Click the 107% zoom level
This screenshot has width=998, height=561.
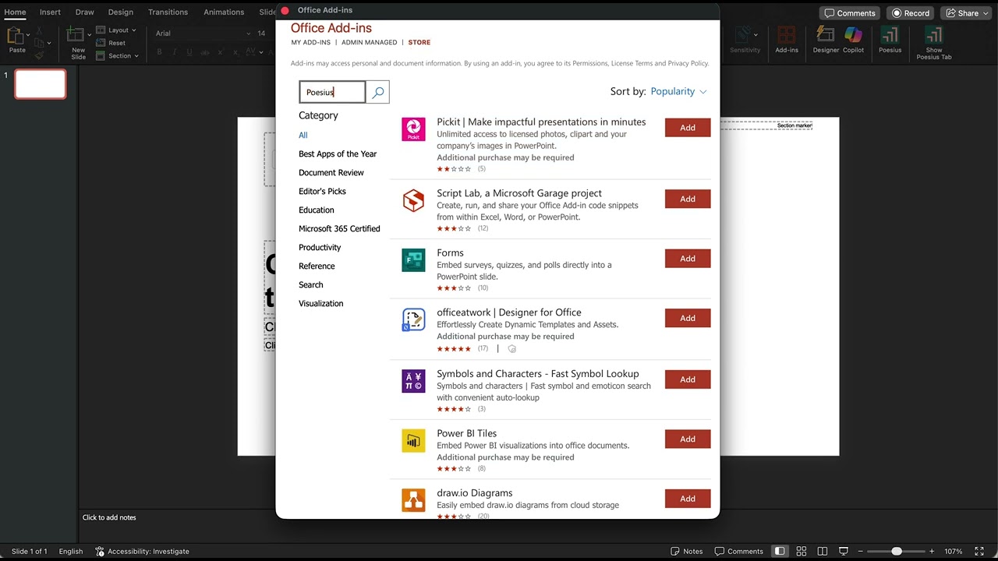[x=953, y=551]
